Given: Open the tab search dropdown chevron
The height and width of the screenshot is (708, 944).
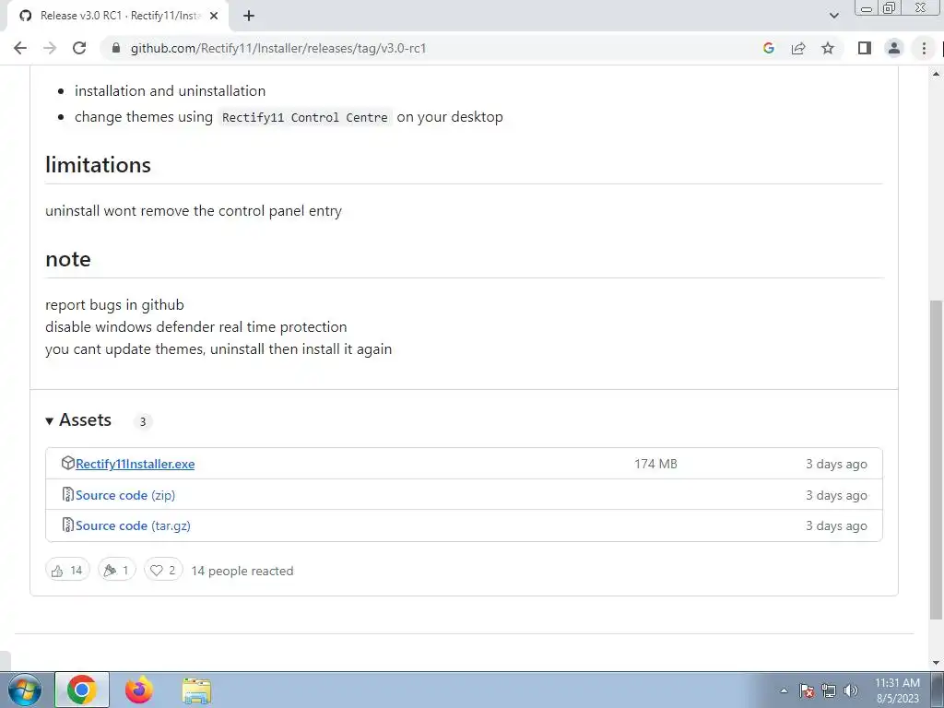Looking at the screenshot, I should click(x=833, y=16).
